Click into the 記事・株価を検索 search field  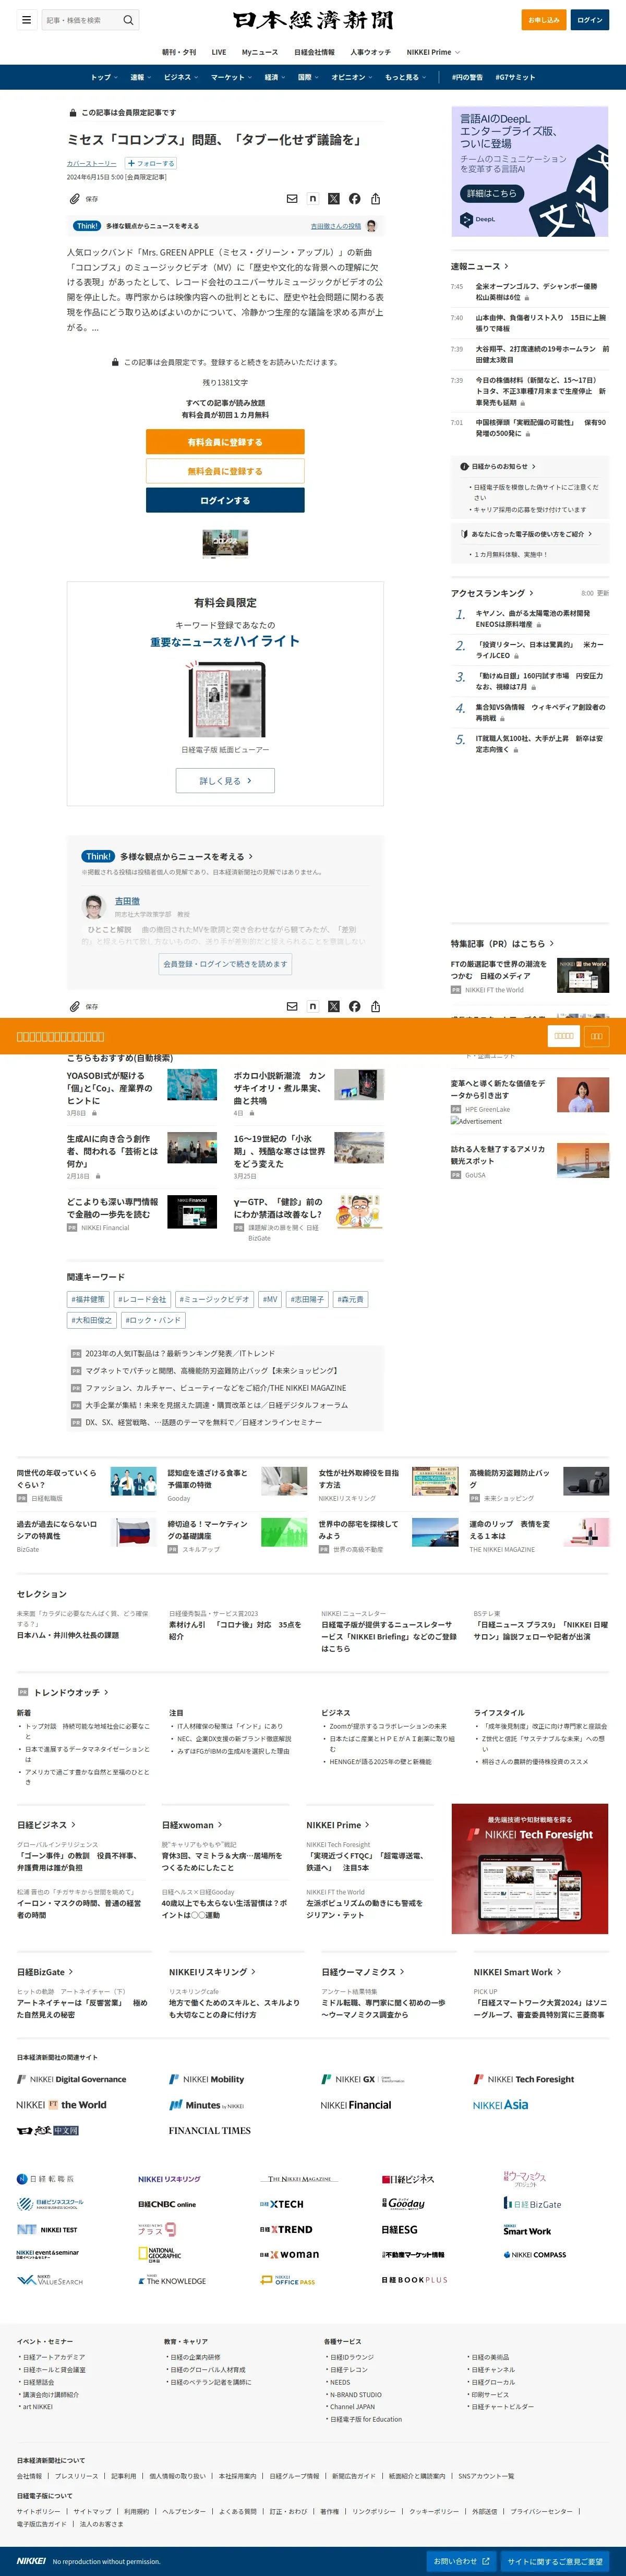tap(81, 20)
